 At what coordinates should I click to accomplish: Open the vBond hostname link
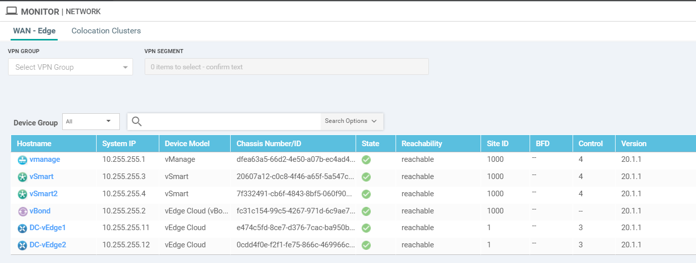click(x=40, y=211)
